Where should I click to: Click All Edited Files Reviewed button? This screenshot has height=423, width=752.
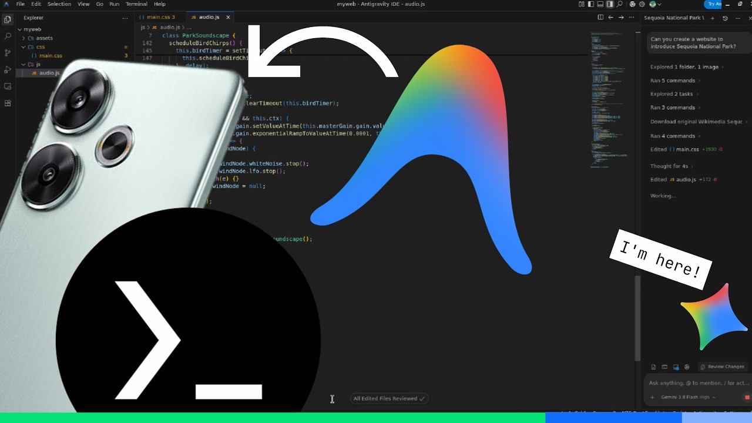tap(388, 398)
